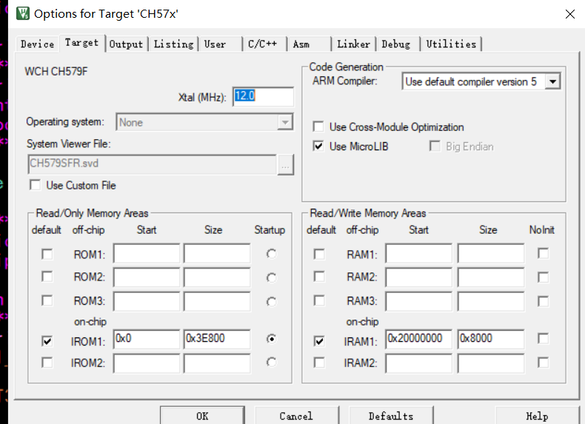Toggle the Use MicroLIB checkbox
The height and width of the screenshot is (424, 585).
(x=318, y=147)
